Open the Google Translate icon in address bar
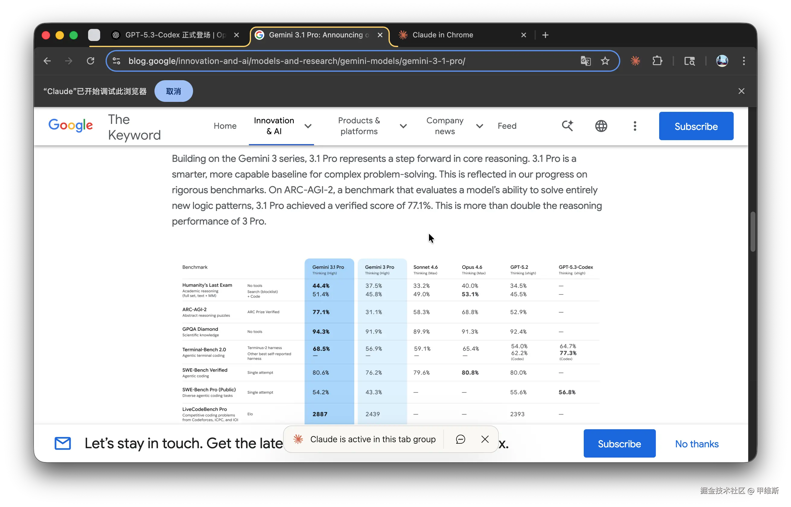Screen dimensions: 791x507 [x=586, y=61]
